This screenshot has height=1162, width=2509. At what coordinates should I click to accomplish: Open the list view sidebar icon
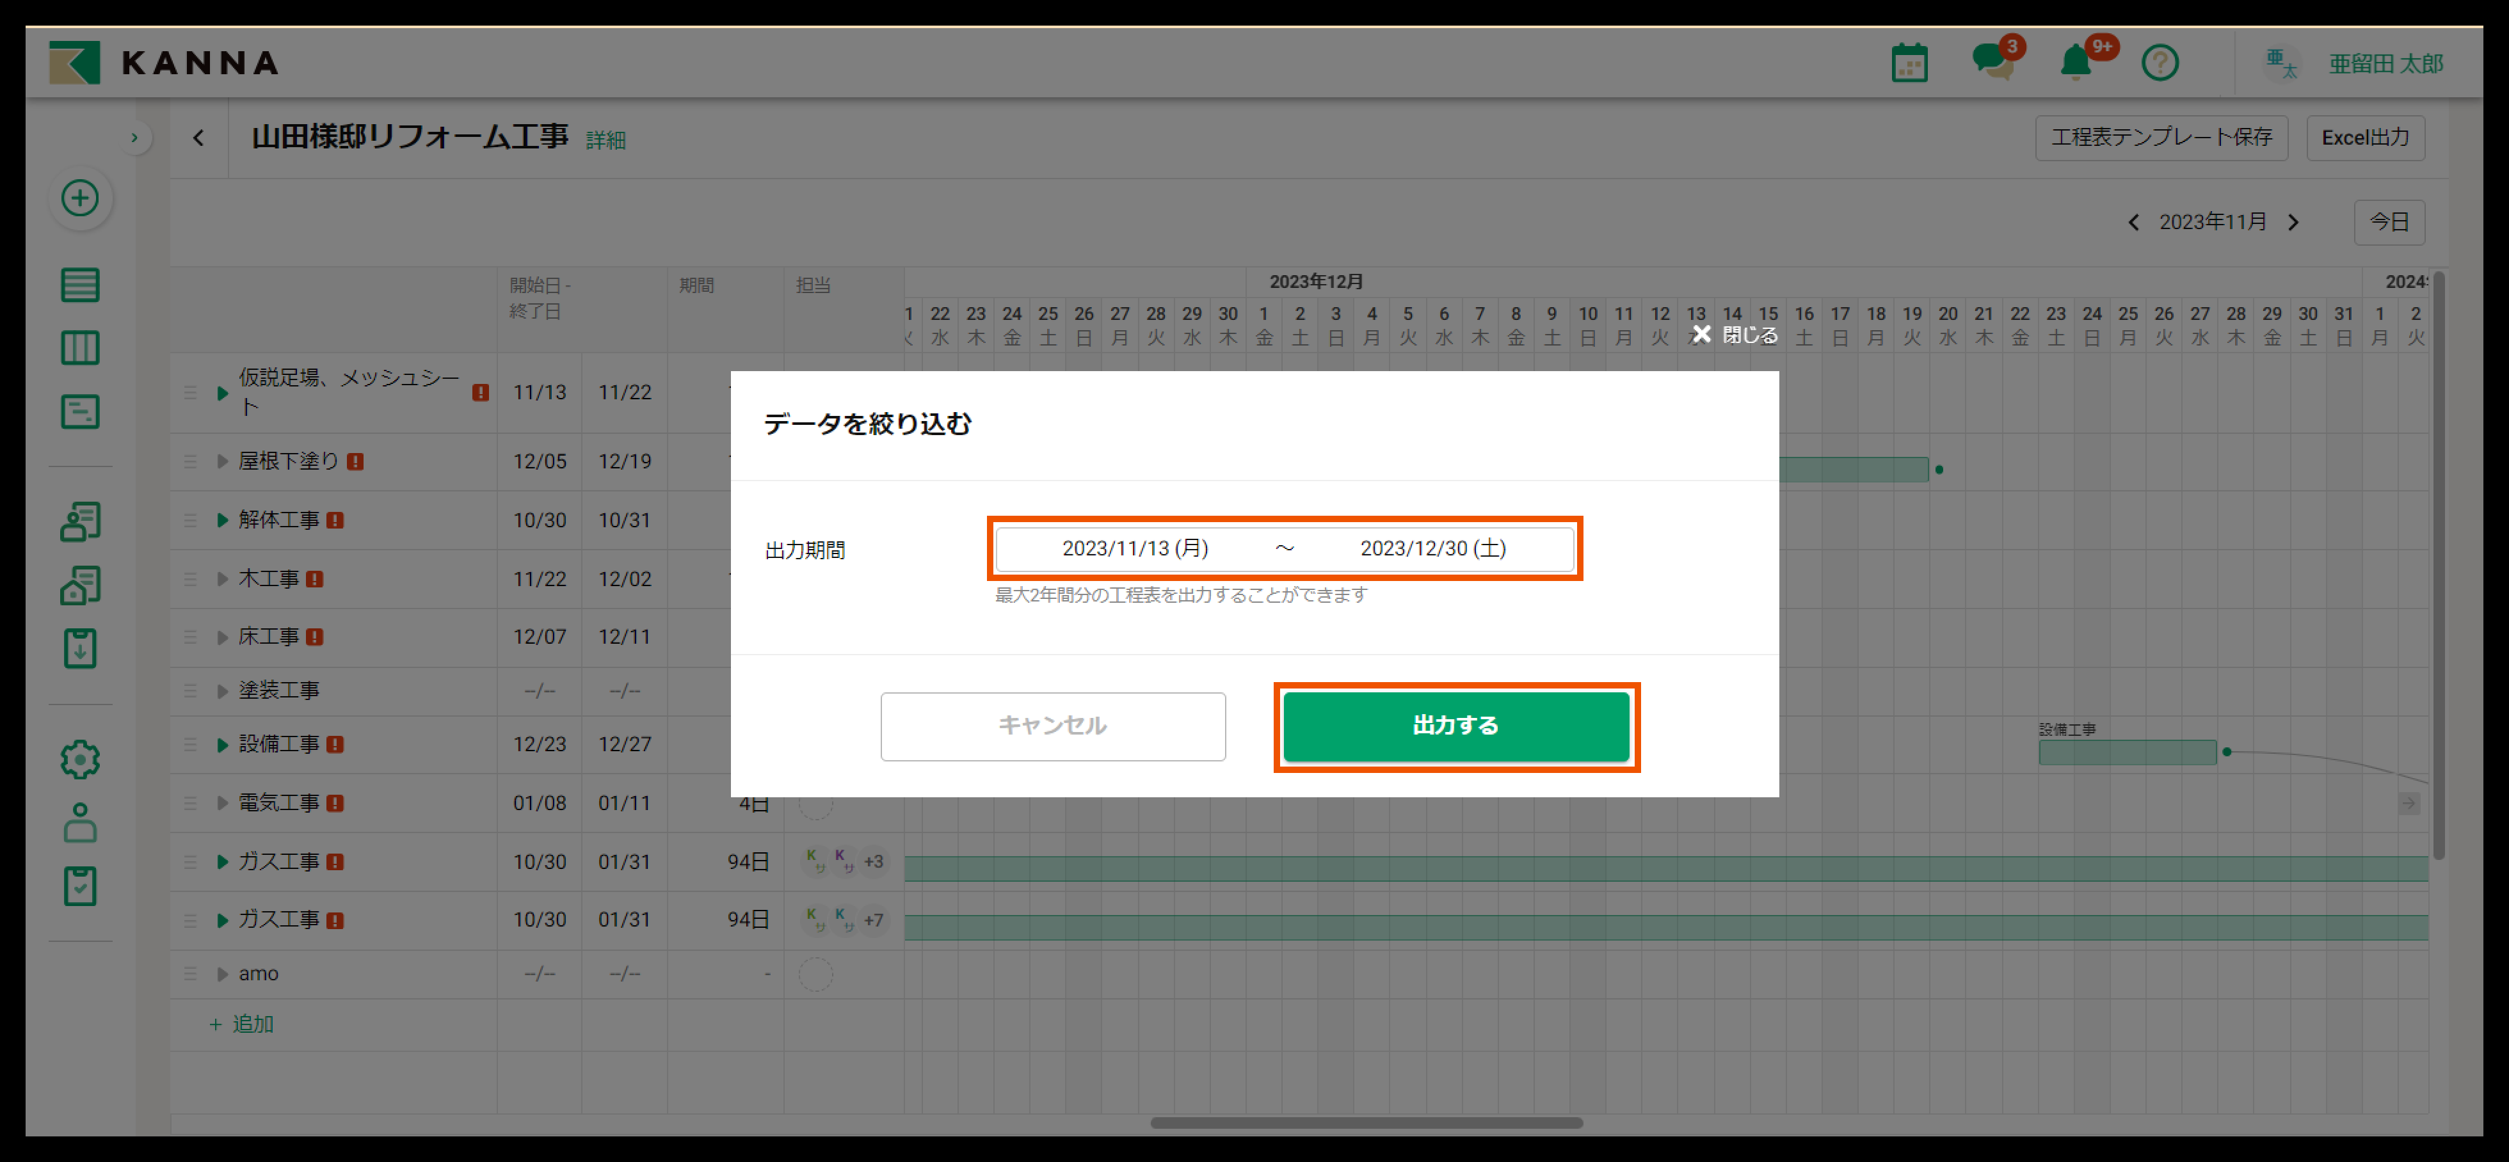click(x=80, y=285)
